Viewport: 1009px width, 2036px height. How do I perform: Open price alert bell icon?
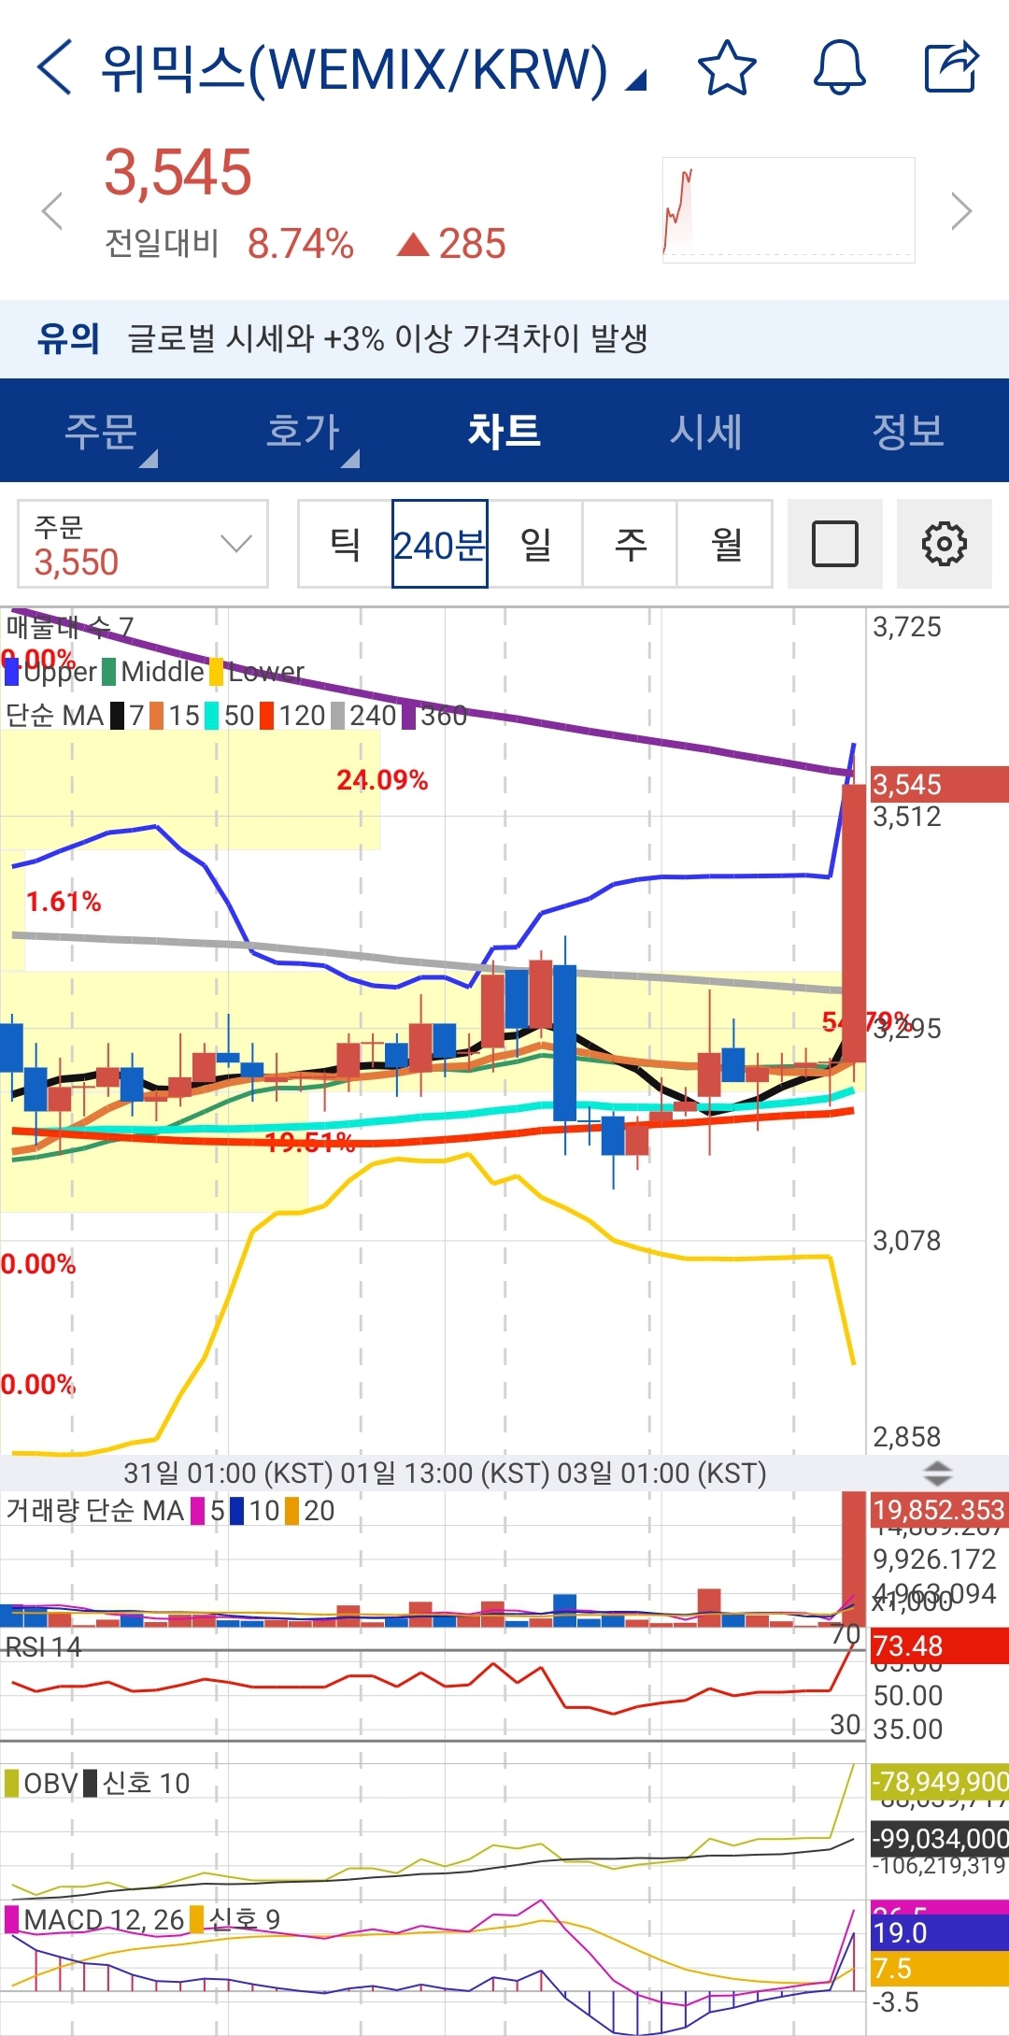pyautogui.click(x=840, y=67)
